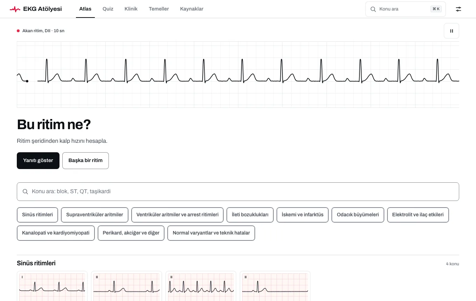Select Ventriküler aritmiler ve arrest ritimleri chip
This screenshot has height=301, width=476.
click(x=177, y=215)
